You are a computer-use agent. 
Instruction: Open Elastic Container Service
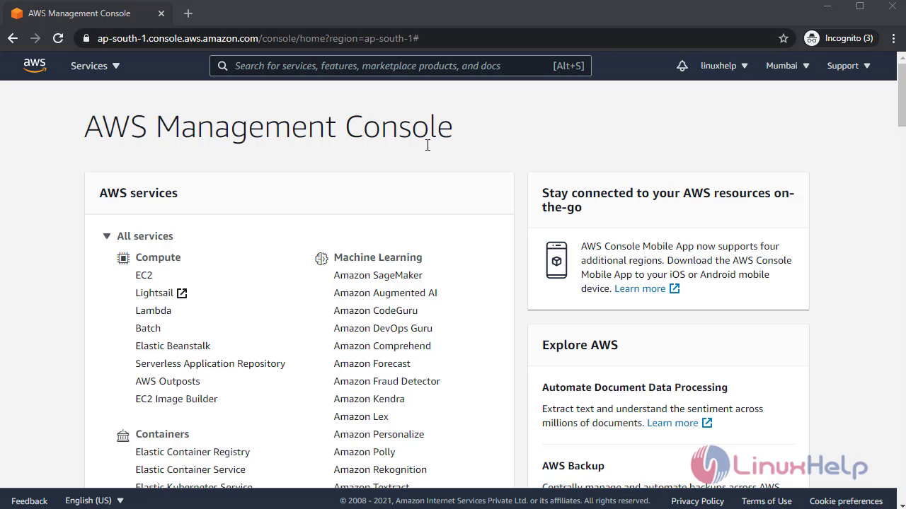pyautogui.click(x=190, y=469)
